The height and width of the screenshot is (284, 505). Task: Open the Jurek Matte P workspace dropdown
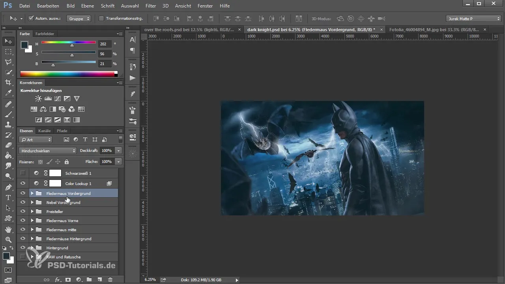pos(473,19)
